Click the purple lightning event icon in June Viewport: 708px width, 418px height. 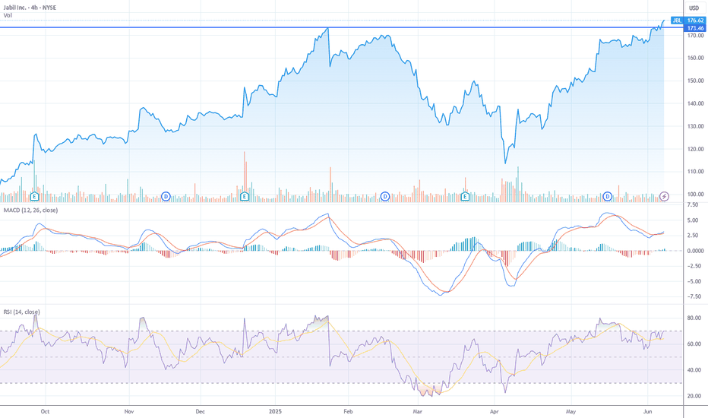click(664, 196)
